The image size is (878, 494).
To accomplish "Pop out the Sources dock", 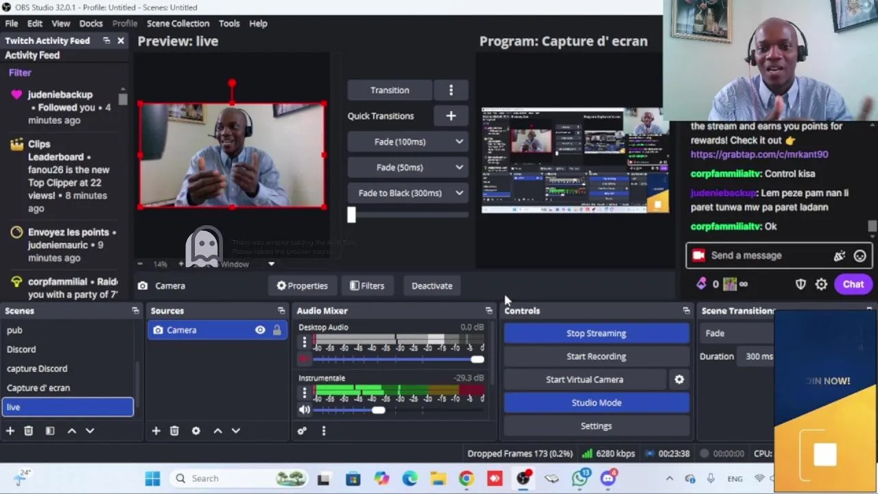I will 281,311.
